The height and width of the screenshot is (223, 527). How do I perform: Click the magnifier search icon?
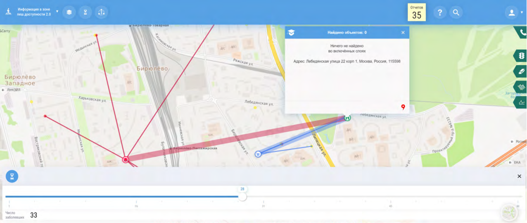(456, 13)
